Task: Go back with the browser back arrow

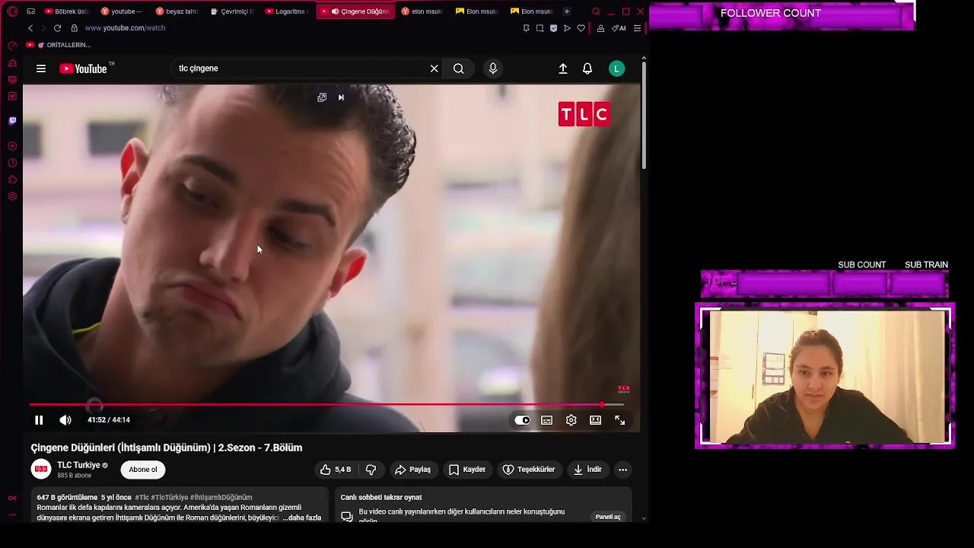Action: (30, 28)
